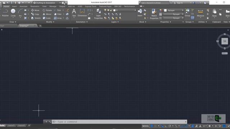Select the Polyline tool
The width and height of the screenshot is (230, 129).
(x=5, y=13)
